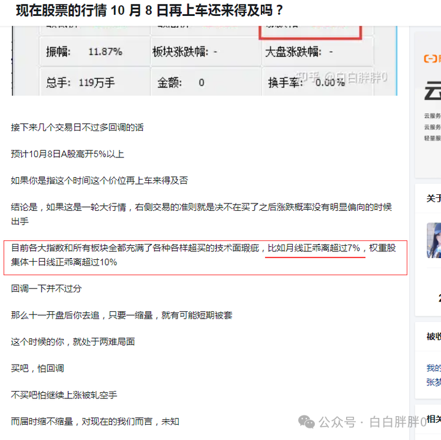The width and height of the screenshot is (441, 440).
Task: Open the blue link starting with 我的
Action: pyautogui.click(x=434, y=368)
